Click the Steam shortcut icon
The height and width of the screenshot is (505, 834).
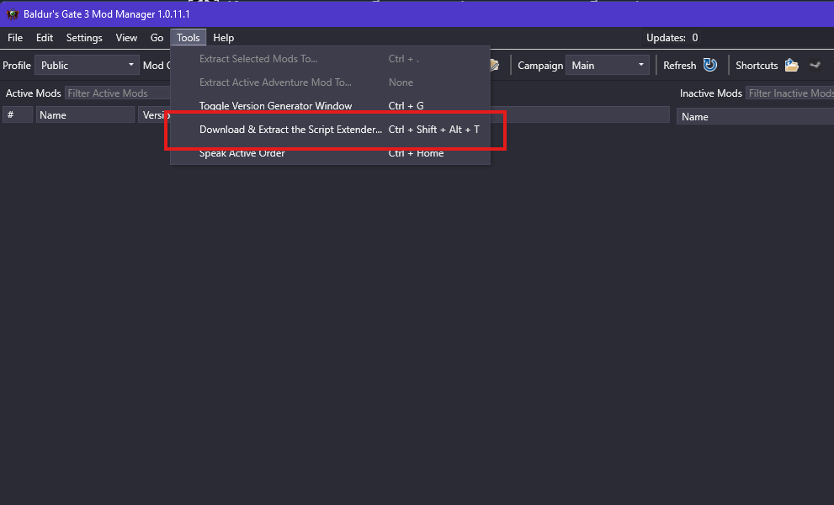click(815, 65)
